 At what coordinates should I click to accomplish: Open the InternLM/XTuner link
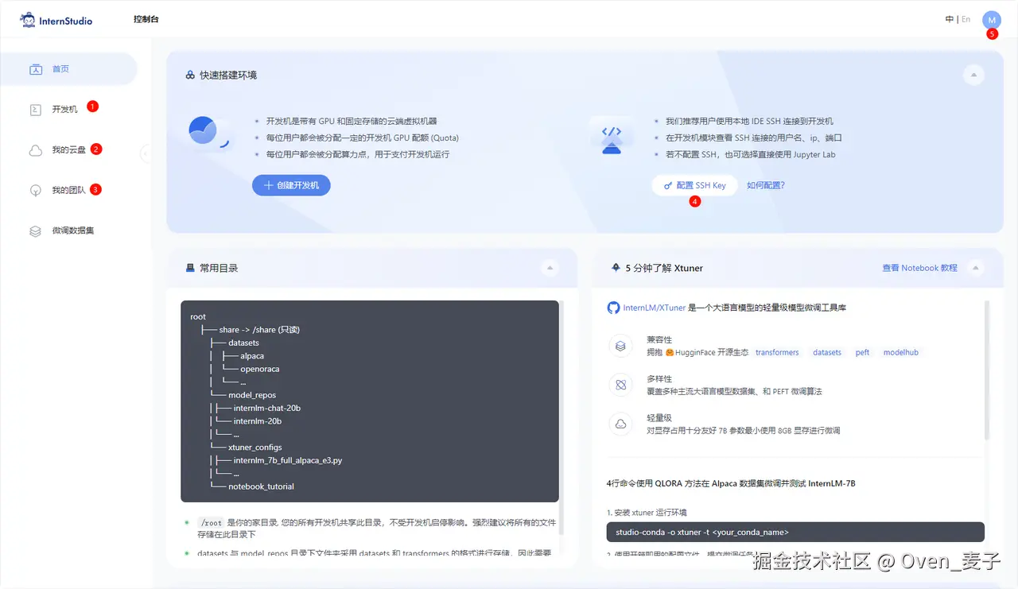point(655,308)
